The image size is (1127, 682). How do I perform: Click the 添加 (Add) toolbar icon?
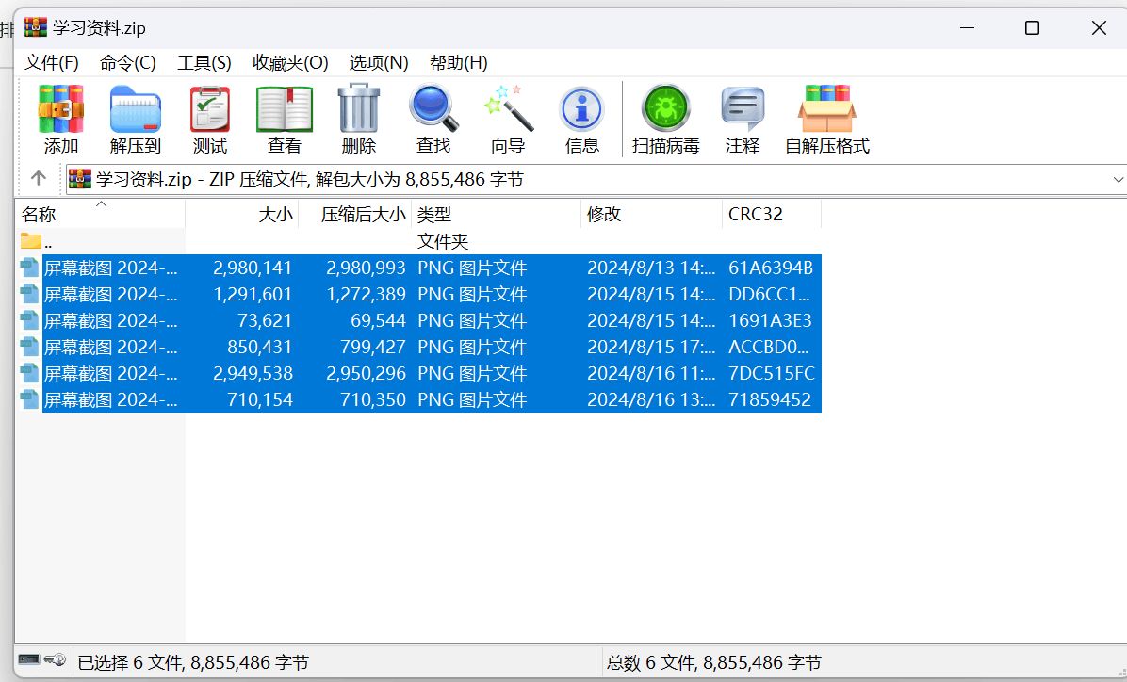point(61,109)
